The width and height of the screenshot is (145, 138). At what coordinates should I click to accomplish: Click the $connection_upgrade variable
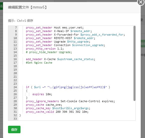click(x=88, y=45)
